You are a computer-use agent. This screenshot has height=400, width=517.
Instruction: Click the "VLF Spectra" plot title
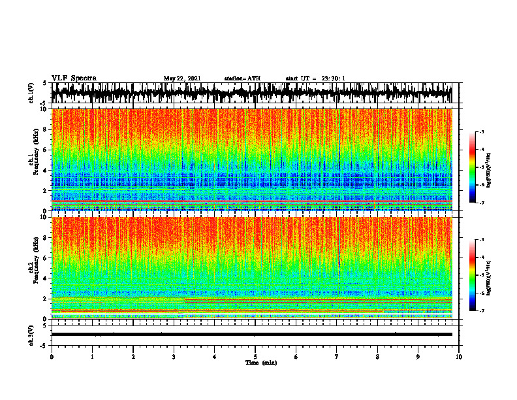coord(74,78)
